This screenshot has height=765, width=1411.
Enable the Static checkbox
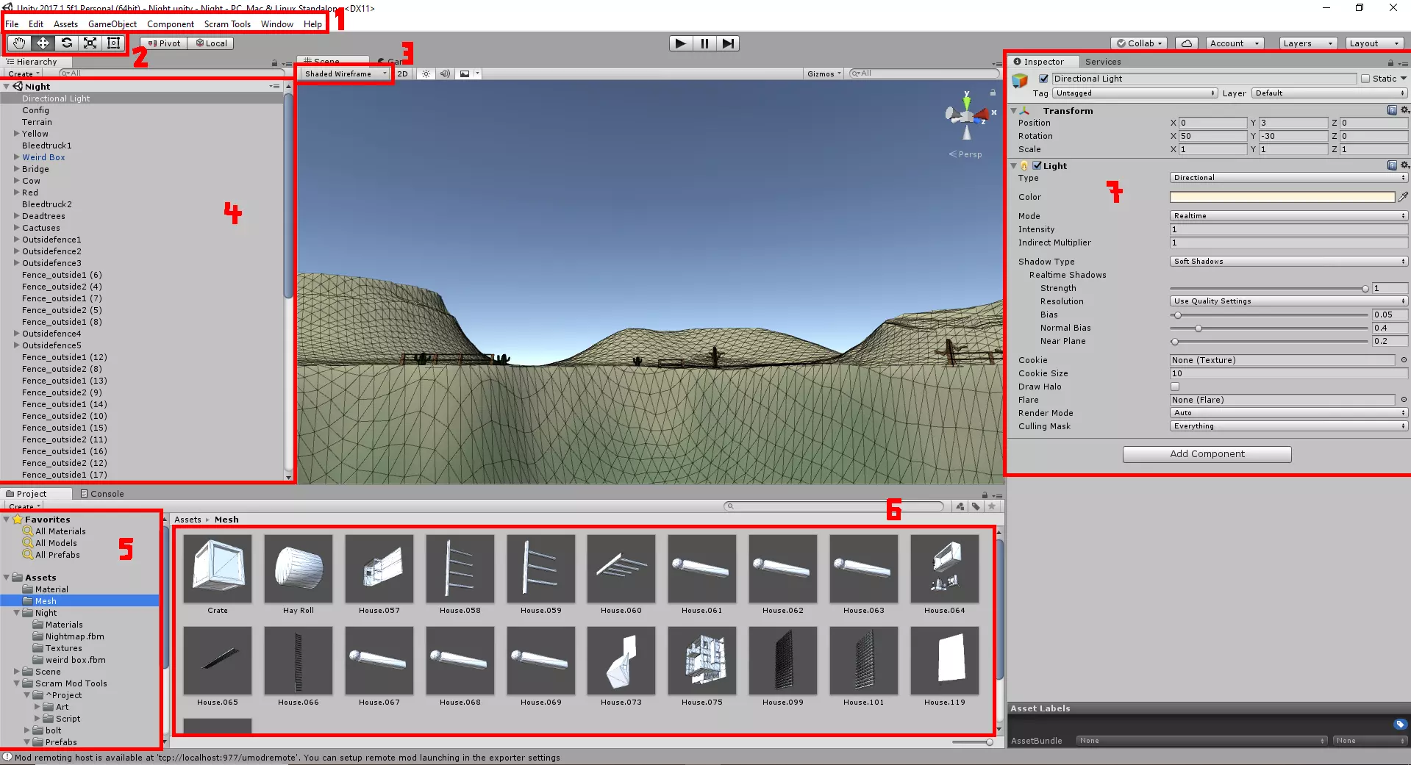click(1365, 79)
